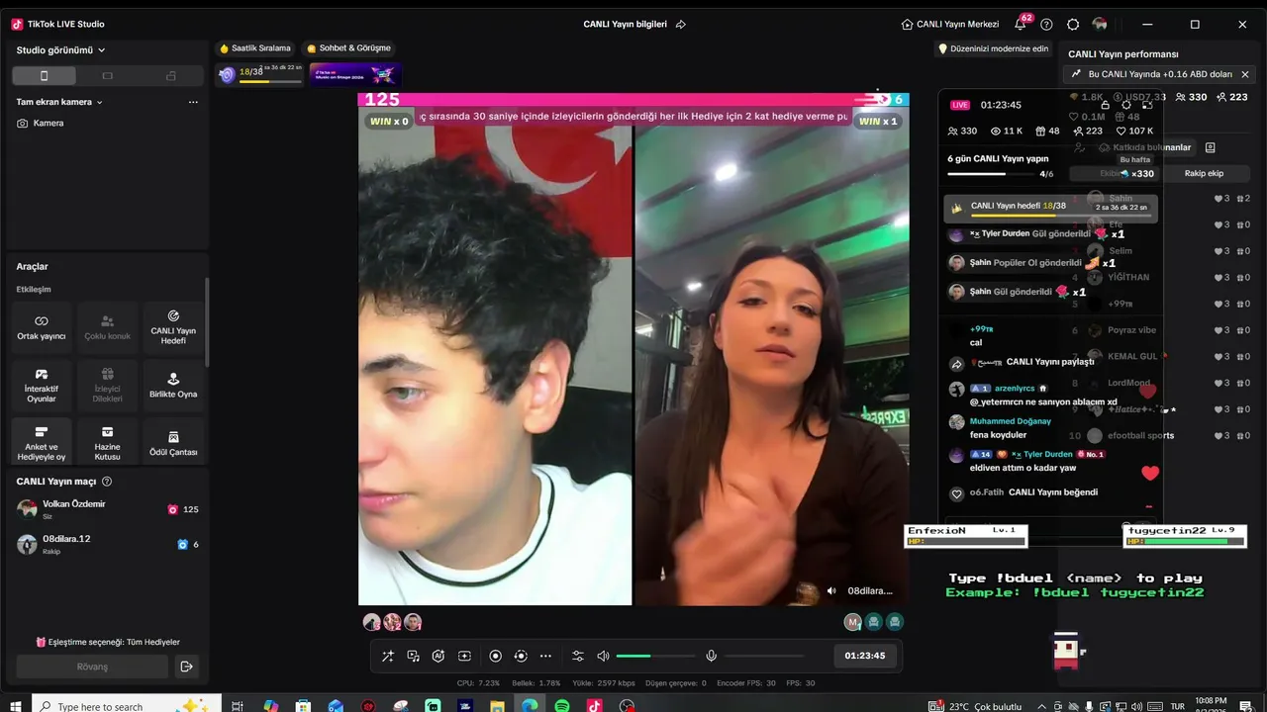Click the Rövanş button
Viewport: 1267px width, 712px height.
[x=92, y=667]
